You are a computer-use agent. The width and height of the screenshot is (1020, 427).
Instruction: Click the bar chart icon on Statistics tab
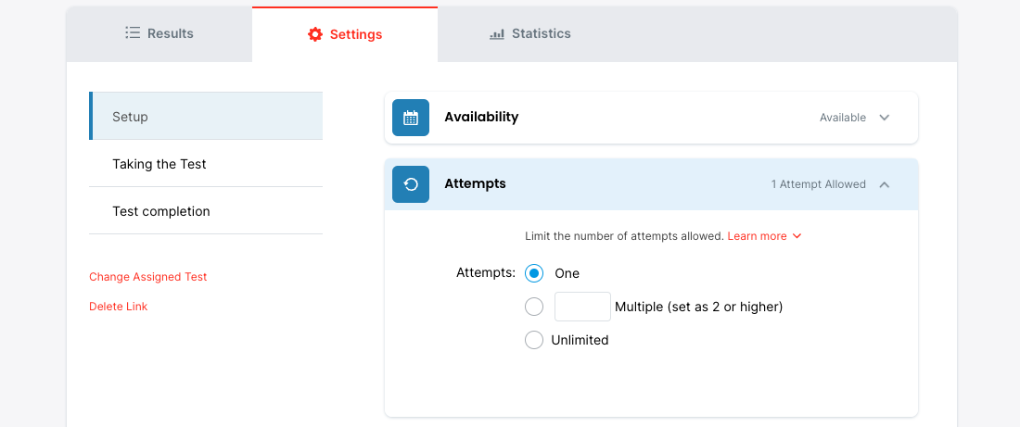pos(497,34)
